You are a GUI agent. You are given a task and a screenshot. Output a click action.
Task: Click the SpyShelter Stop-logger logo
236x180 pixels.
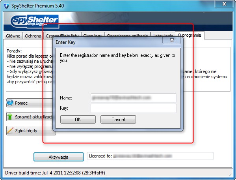pos(34,21)
